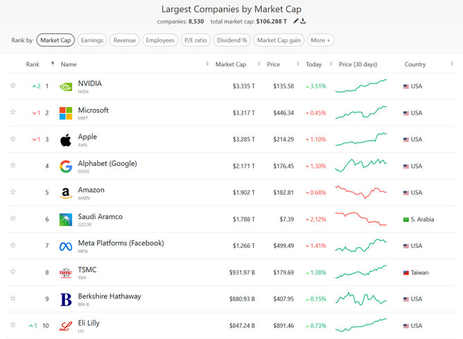Screen dimensions: 463x339
Task: Click the Microsoft logo icon
Action: point(66,113)
